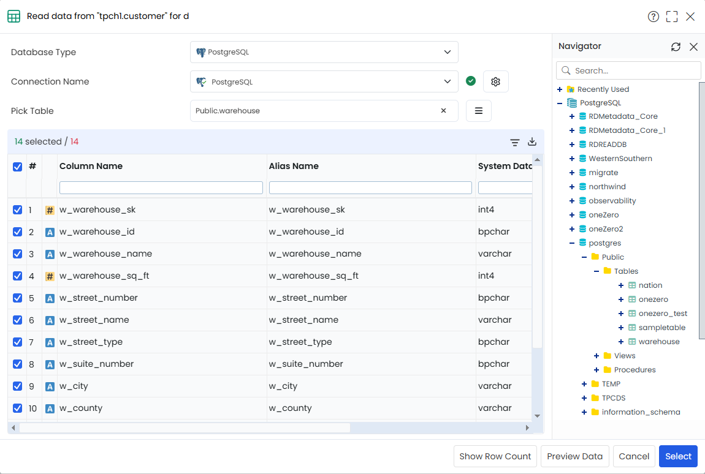705x474 pixels.
Task: Click the Preview Data button
Action: tap(574, 456)
